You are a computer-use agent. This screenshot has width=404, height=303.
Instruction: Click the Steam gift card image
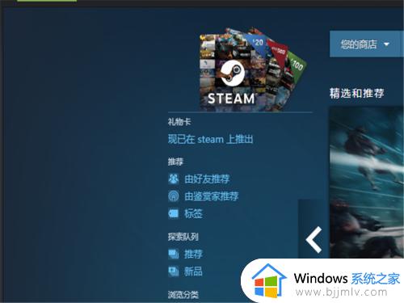point(253,69)
